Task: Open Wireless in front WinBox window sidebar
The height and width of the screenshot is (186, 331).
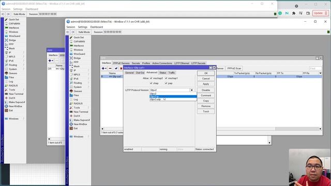Action: (78, 50)
